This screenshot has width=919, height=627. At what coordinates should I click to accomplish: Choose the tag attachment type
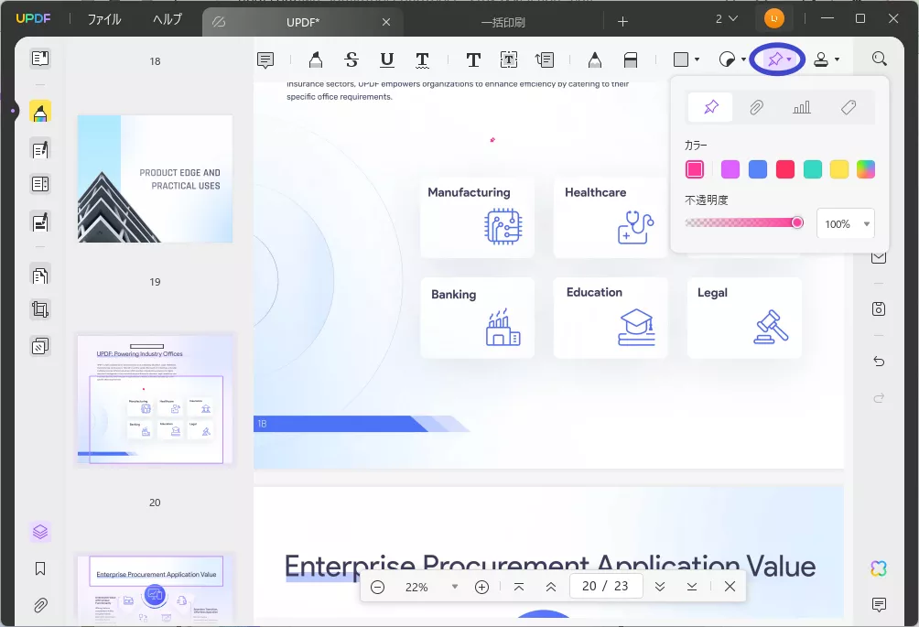[x=849, y=107]
